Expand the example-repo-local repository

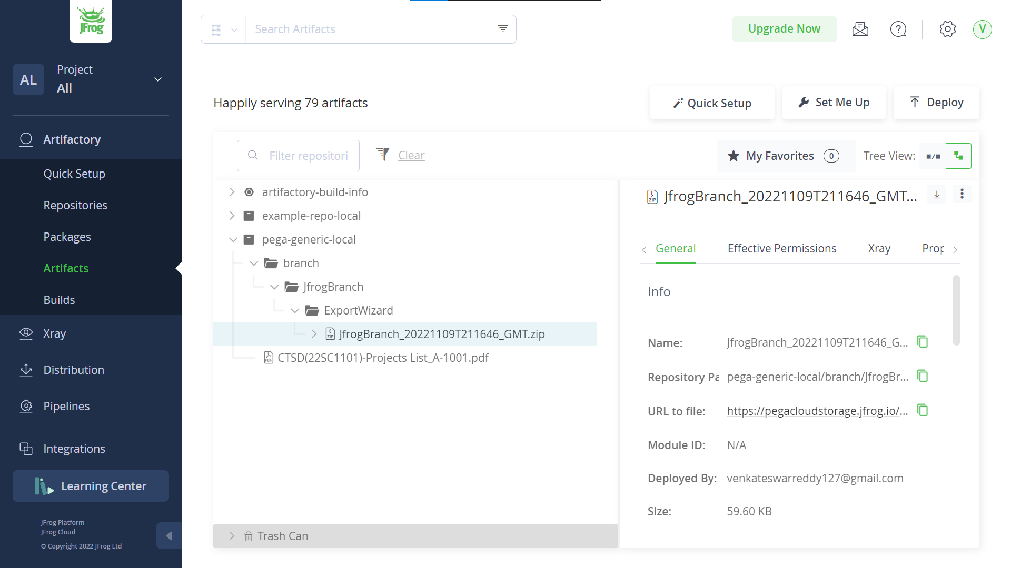click(x=232, y=216)
